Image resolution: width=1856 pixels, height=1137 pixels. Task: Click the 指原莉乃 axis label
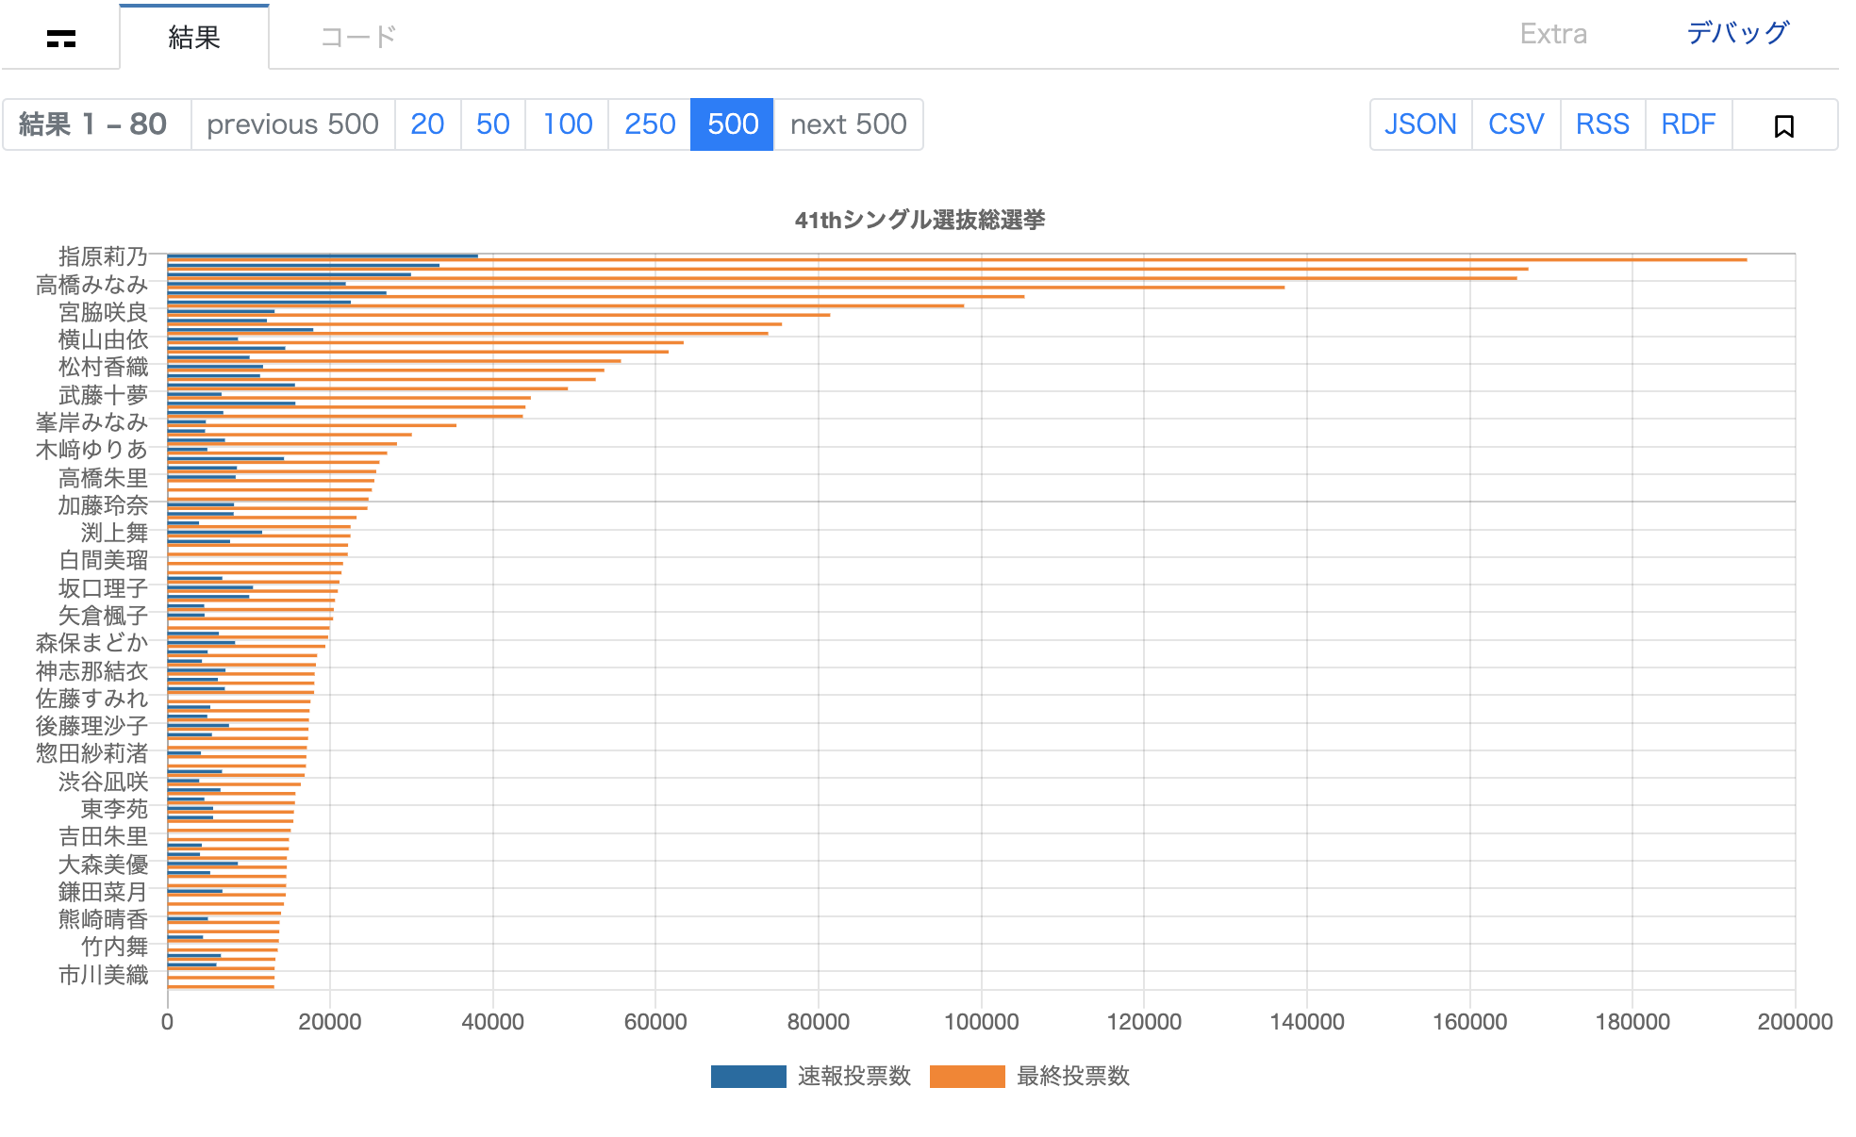click(104, 256)
